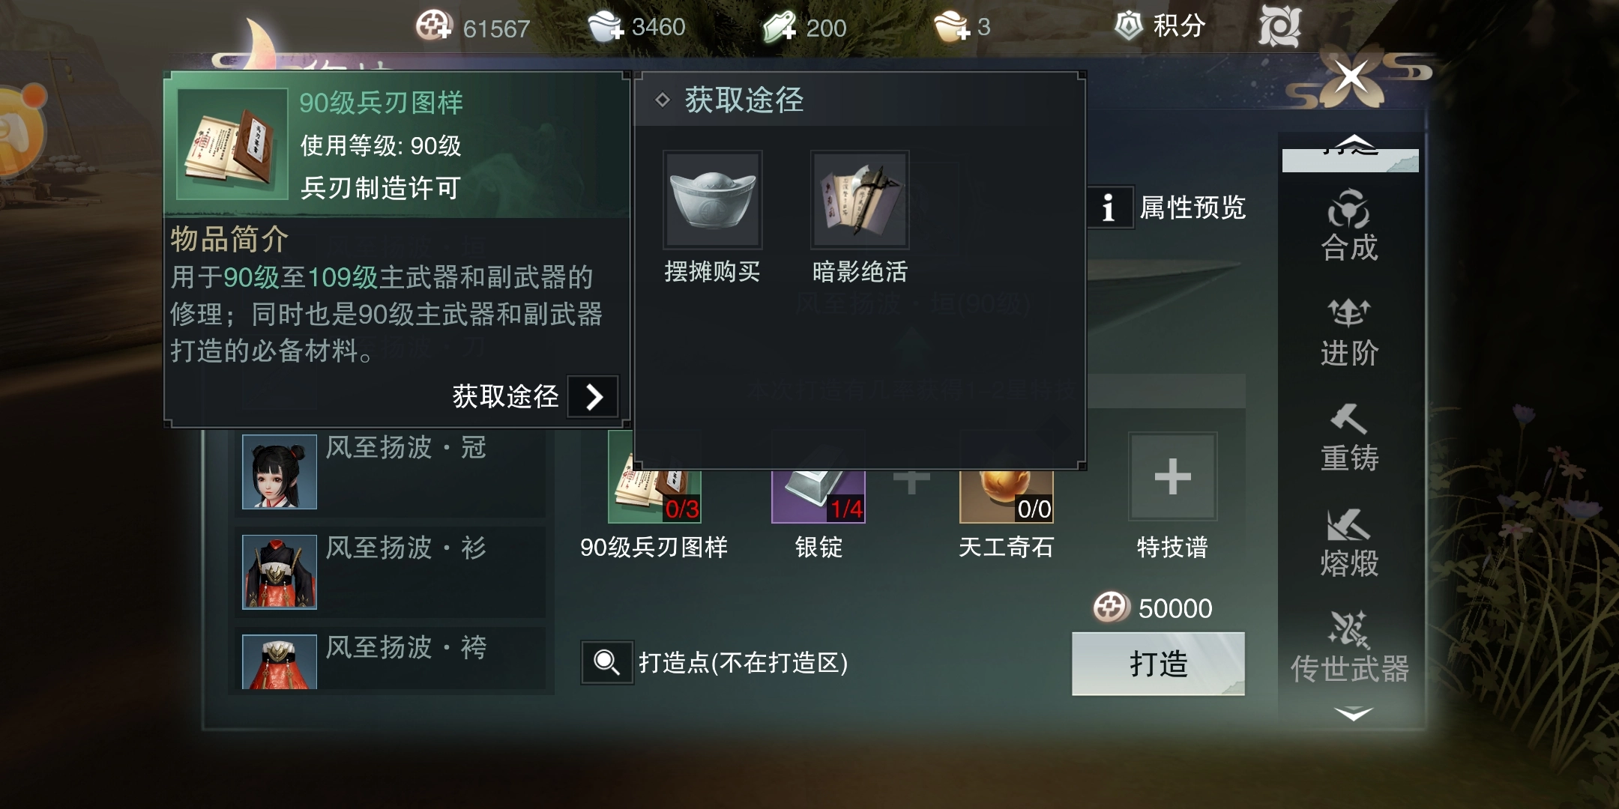Open the 暗影绝活 acquisition source icon

click(x=860, y=200)
